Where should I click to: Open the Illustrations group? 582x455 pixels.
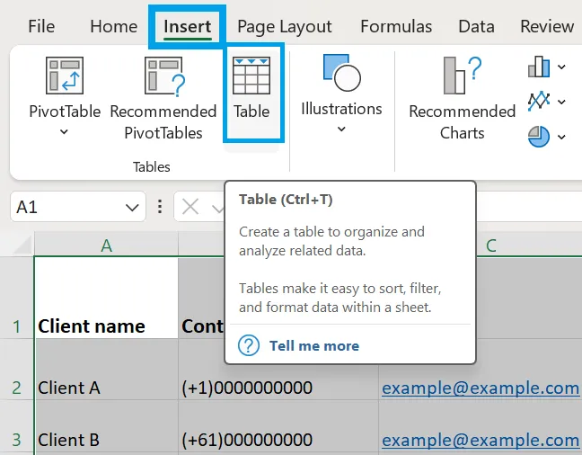341,94
